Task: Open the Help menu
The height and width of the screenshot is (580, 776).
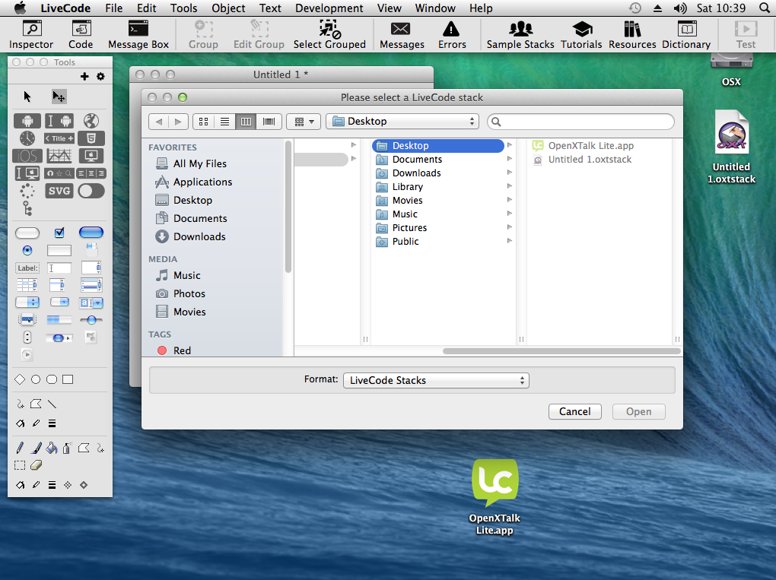Action: (481, 8)
